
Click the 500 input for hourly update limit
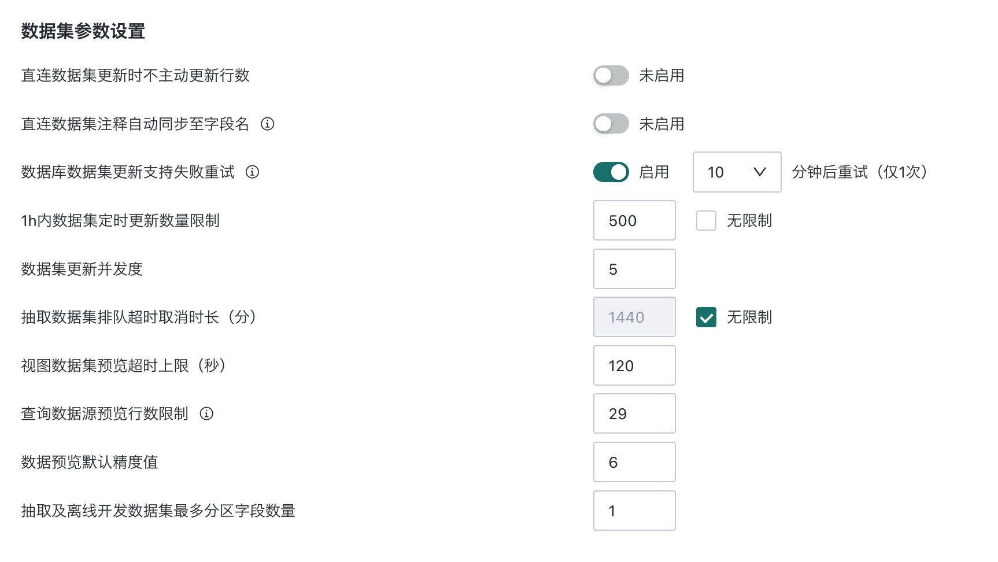coord(634,220)
